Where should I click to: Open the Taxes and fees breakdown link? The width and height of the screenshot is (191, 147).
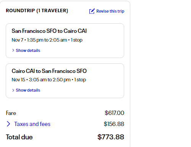pos(32,124)
